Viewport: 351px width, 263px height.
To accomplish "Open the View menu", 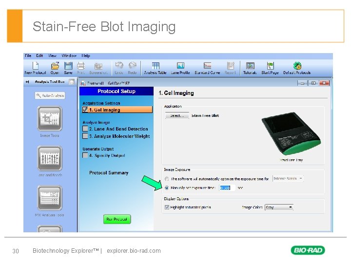I will tap(52, 56).
